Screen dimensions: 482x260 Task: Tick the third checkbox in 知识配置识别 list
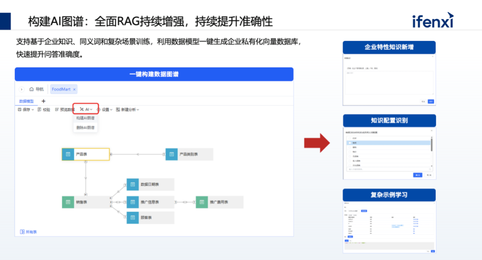(350, 147)
